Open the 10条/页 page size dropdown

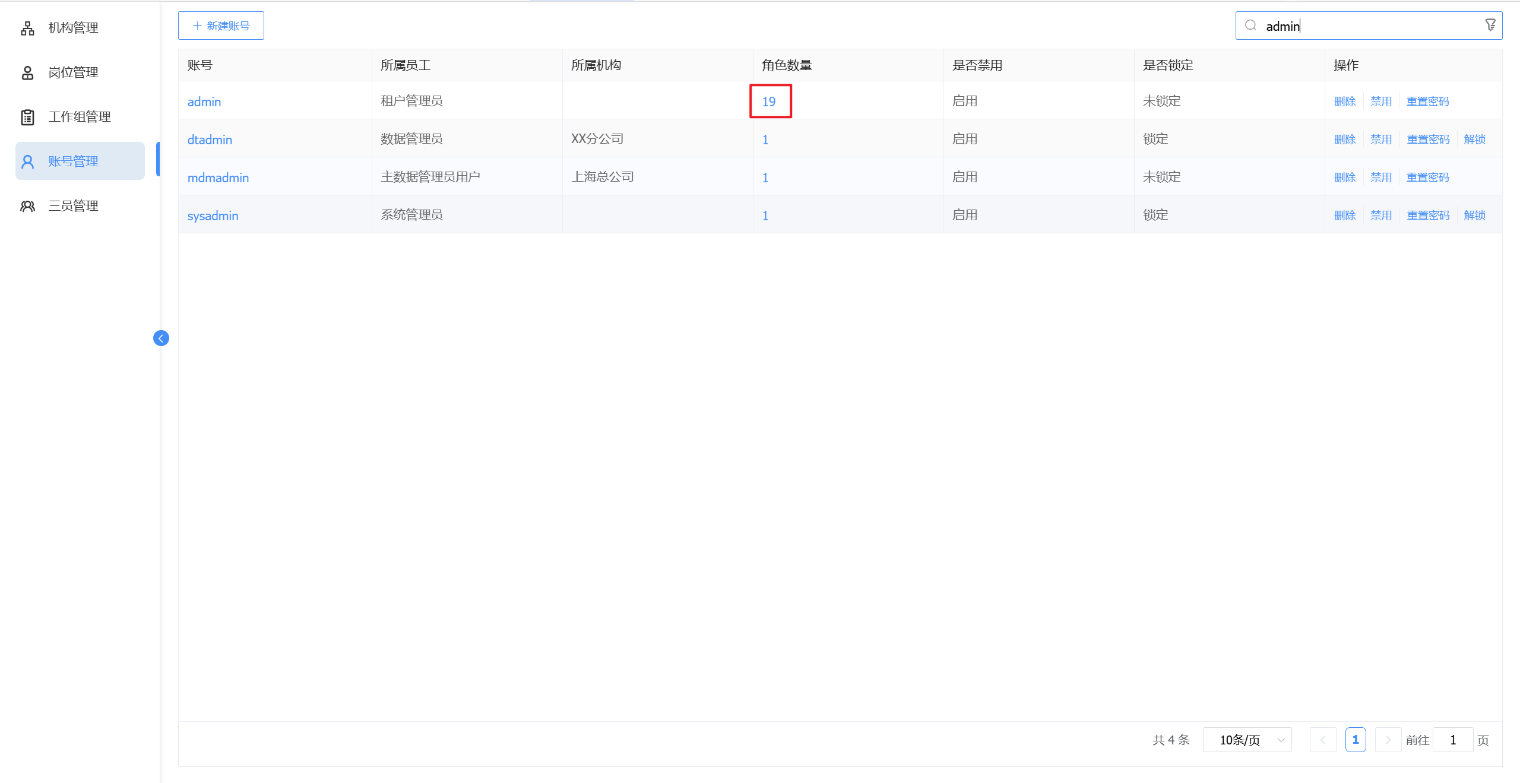pos(1247,740)
